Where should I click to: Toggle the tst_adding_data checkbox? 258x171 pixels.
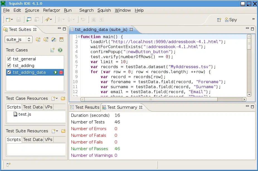point(9,72)
